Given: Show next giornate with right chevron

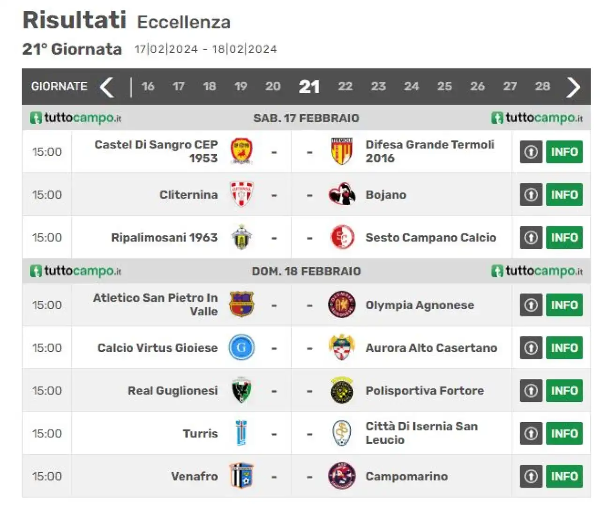Looking at the screenshot, I should 573,87.
